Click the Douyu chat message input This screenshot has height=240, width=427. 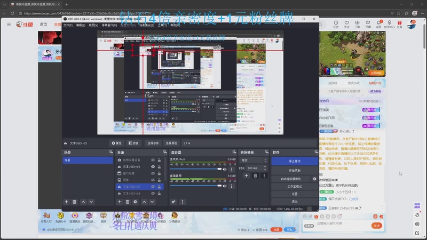[343, 223]
